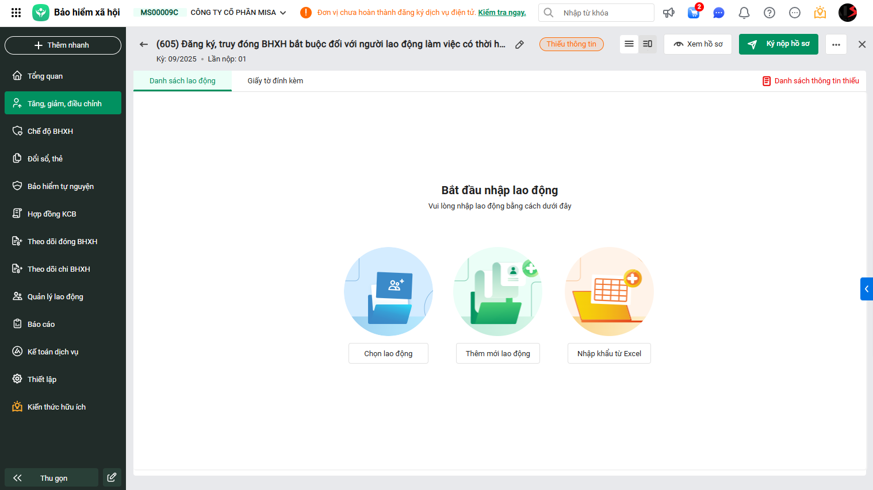Click the Thiếu thông tin status badge

[x=572, y=44]
